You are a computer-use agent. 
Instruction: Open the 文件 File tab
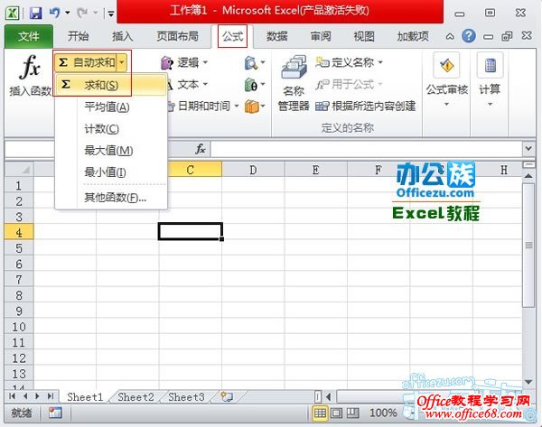click(x=29, y=36)
